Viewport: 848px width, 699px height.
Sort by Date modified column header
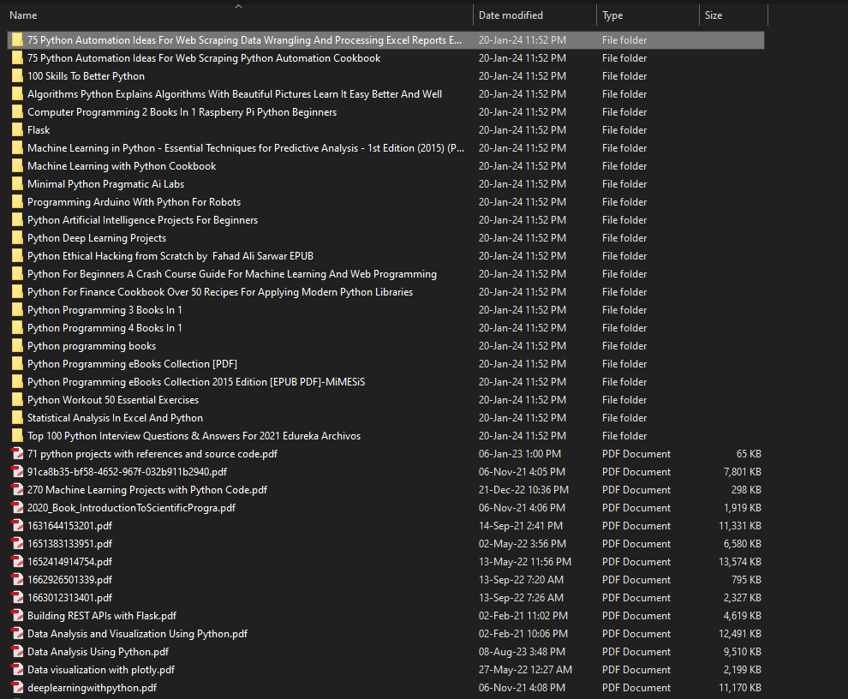pyautogui.click(x=511, y=15)
